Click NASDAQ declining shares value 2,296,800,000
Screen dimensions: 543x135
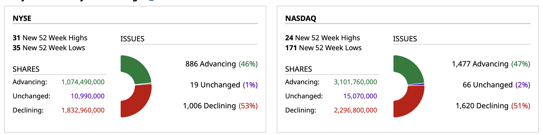point(355,110)
